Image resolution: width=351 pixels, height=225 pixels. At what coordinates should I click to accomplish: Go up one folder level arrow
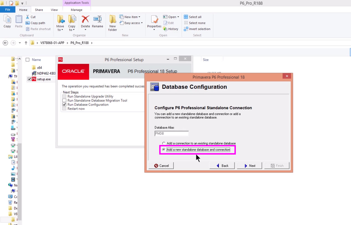(26, 43)
